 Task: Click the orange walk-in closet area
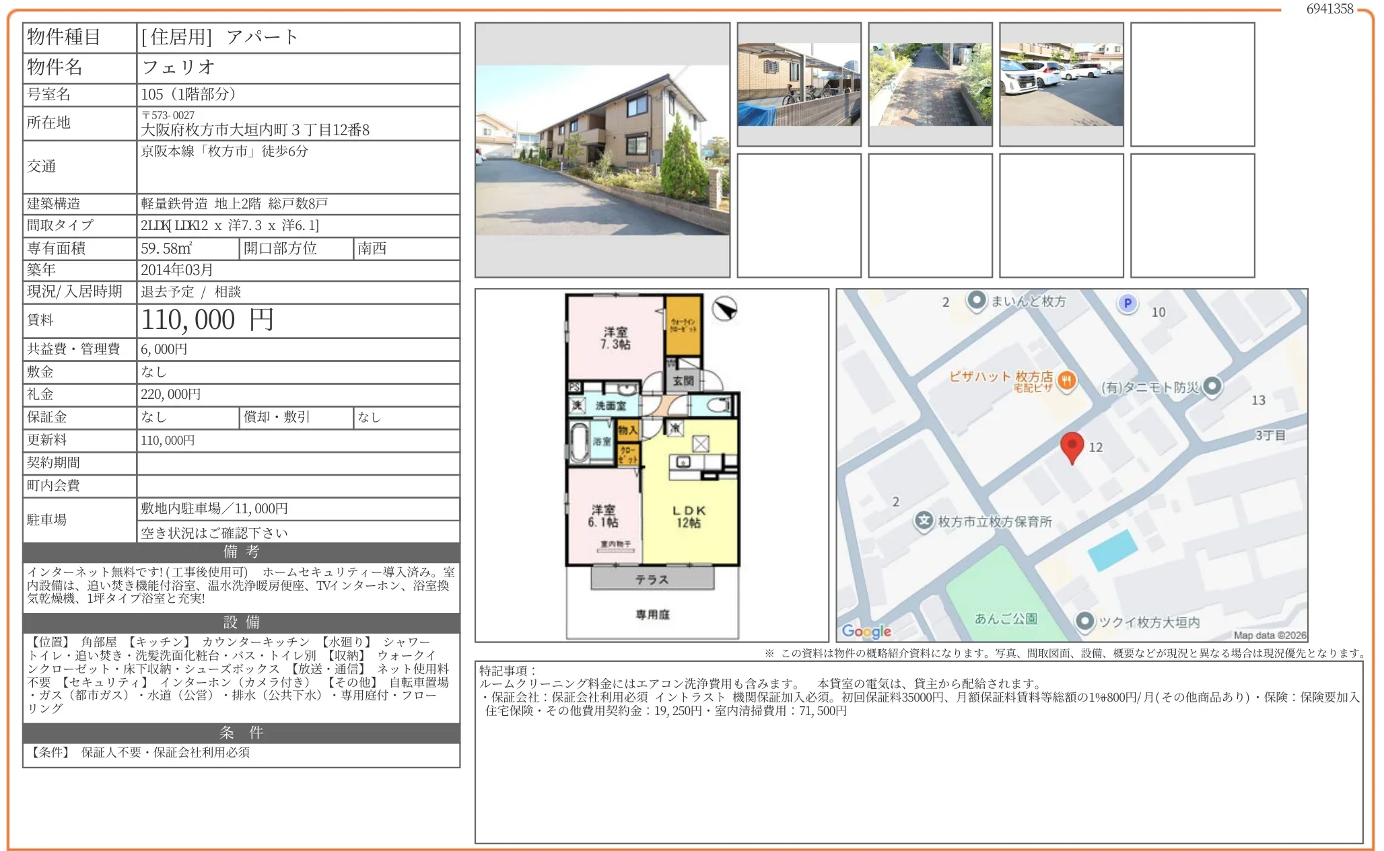point(683,326)
